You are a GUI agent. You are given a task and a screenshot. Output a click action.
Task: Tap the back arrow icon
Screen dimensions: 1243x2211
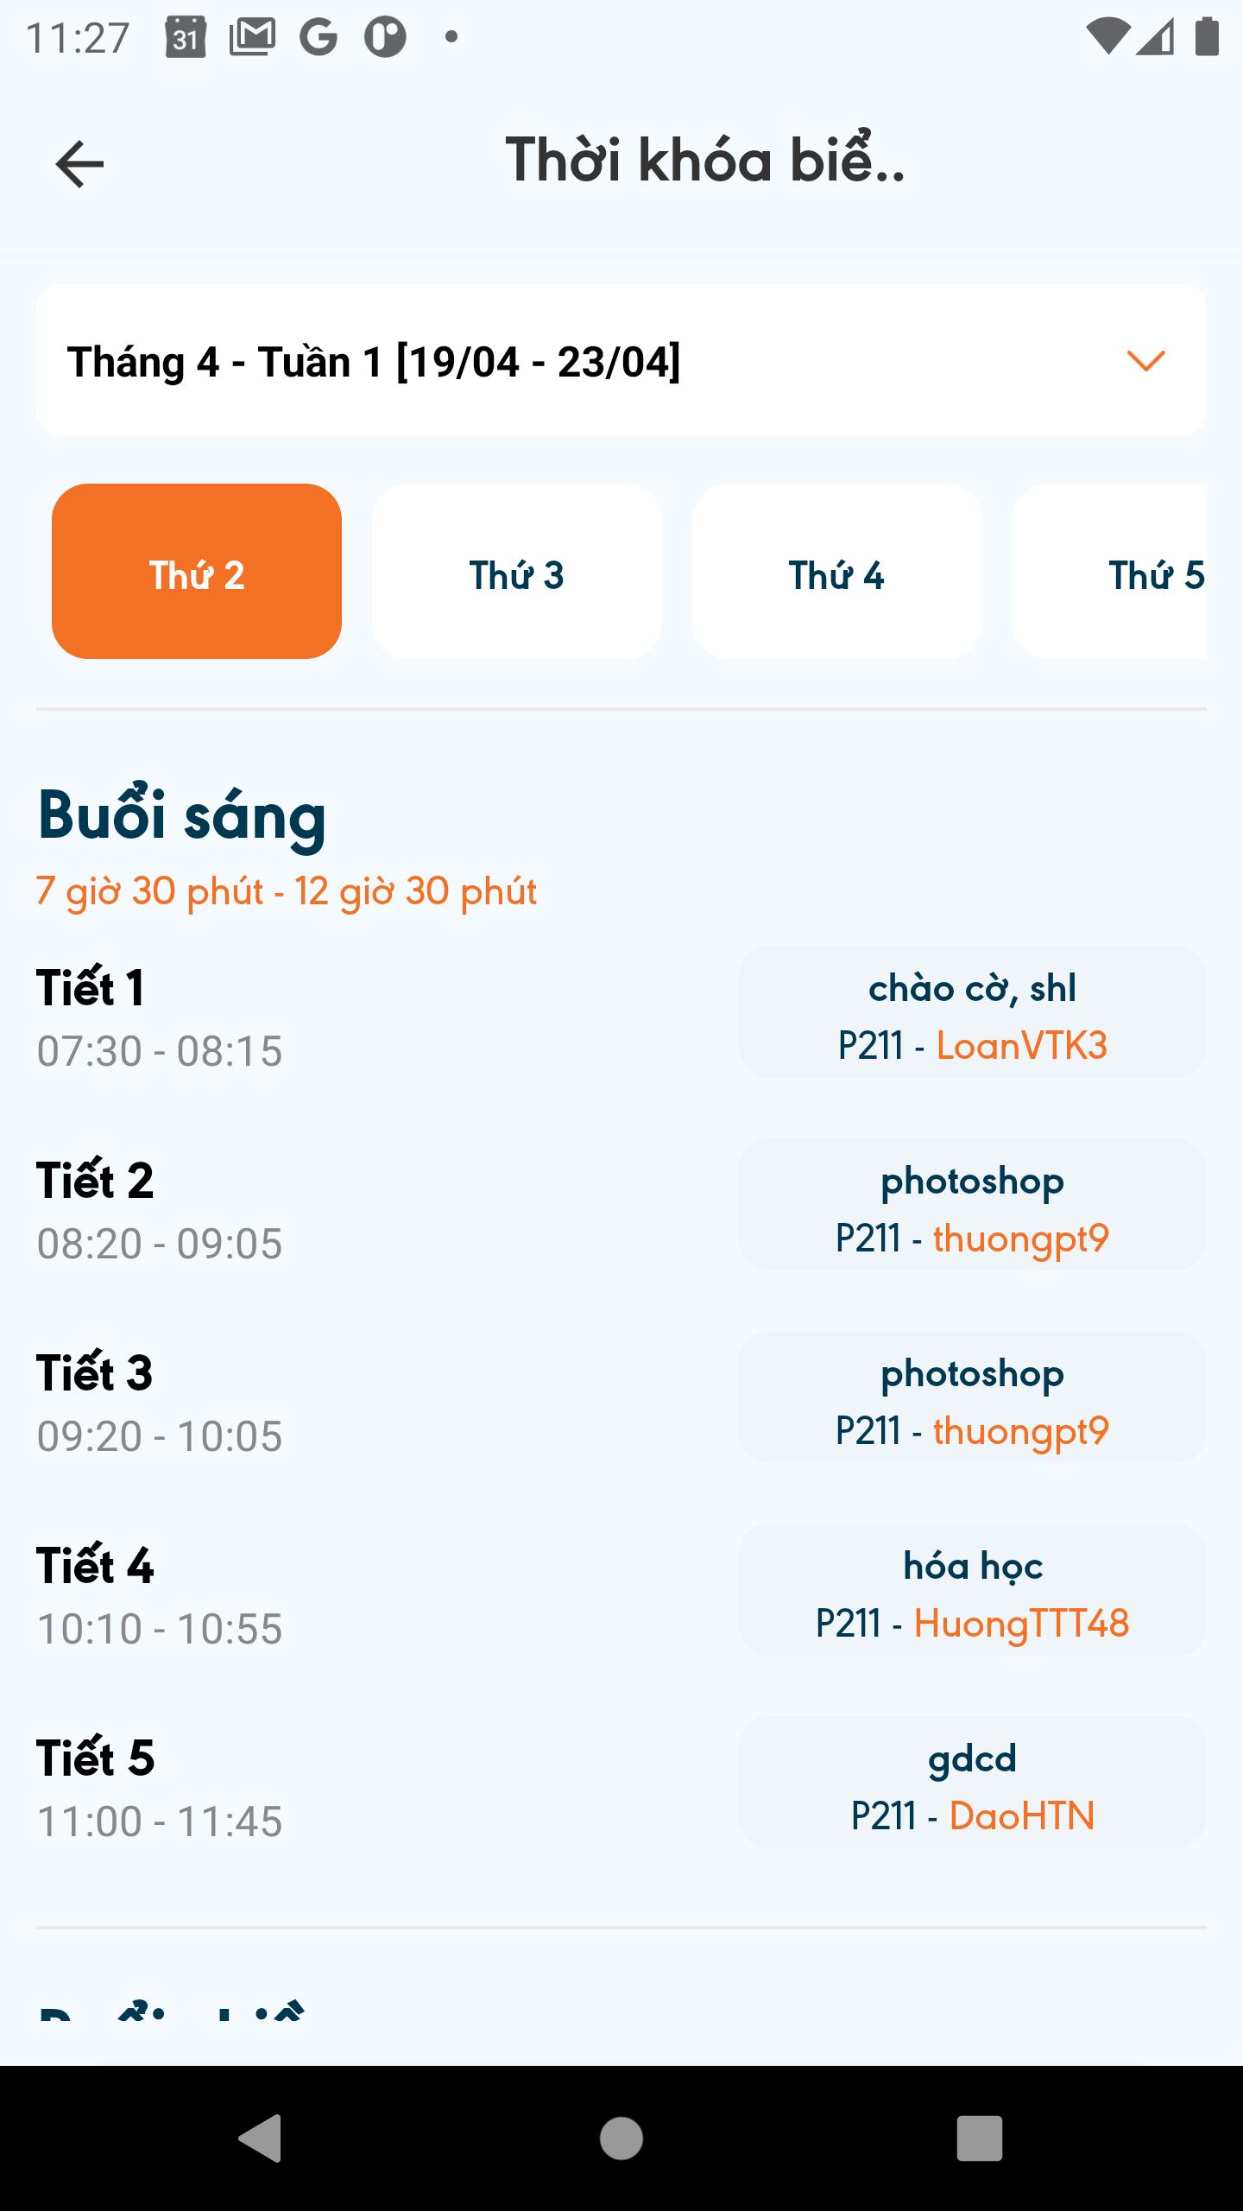point(79,163)
